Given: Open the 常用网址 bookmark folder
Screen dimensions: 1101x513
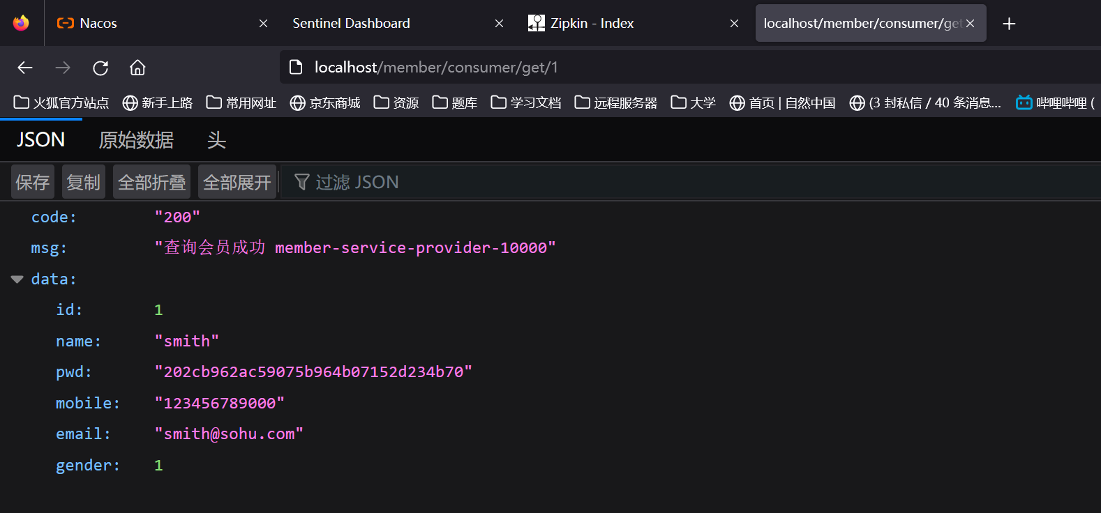Looking at the screenshot, I should [x=241, y=103].
